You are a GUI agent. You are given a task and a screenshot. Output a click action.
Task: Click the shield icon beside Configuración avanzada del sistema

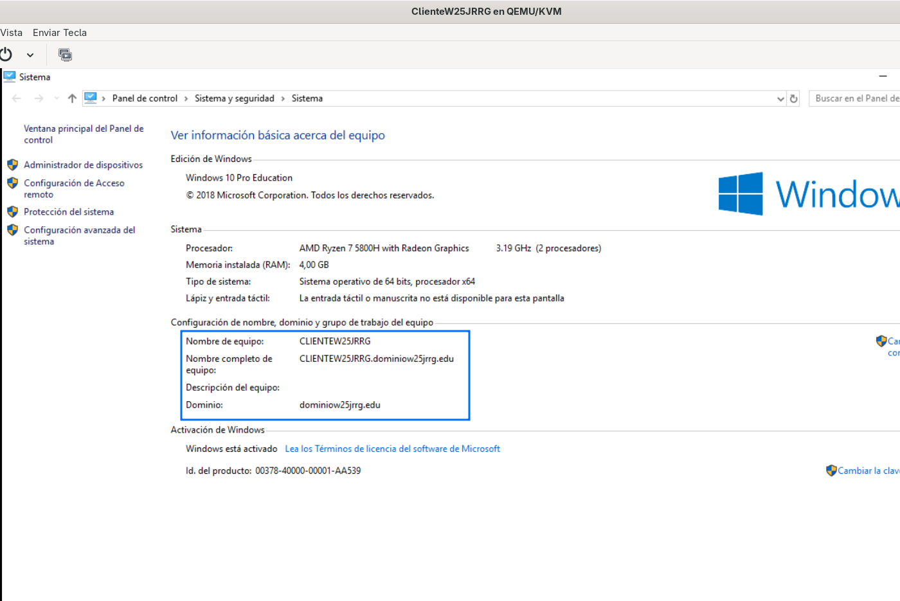[x=12, y=229]
